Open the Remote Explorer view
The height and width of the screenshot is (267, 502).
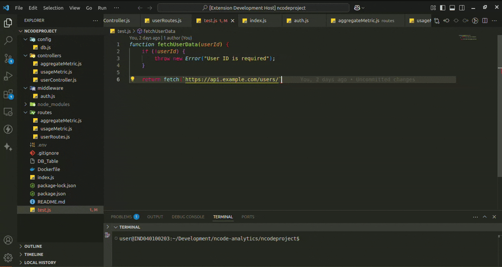point(8,112)
